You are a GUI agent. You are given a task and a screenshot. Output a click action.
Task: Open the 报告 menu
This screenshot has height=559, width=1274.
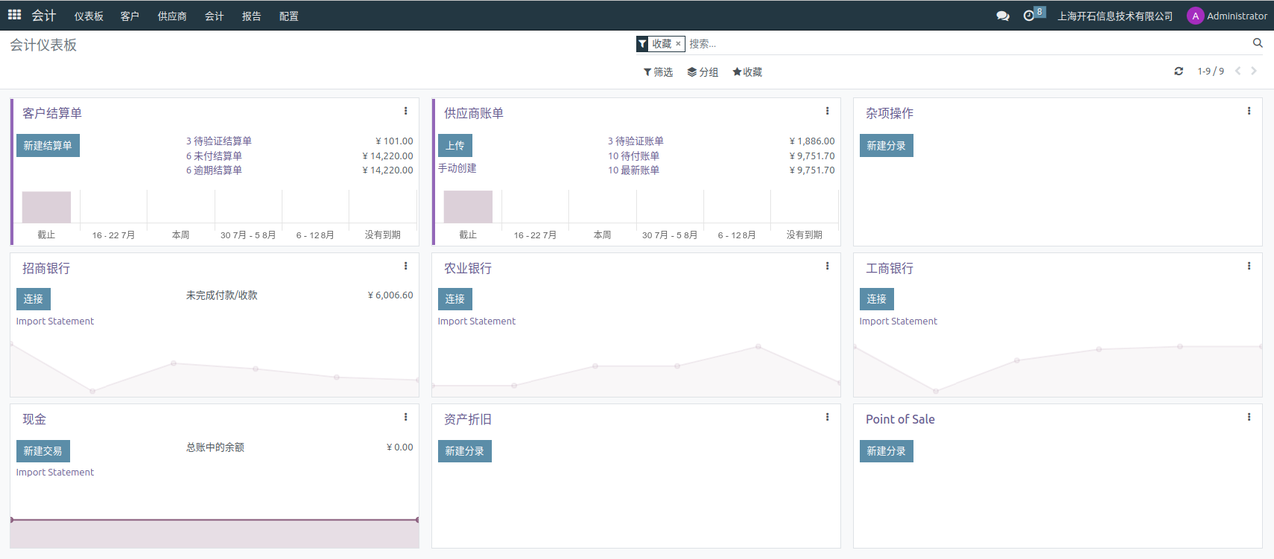coord(251,16)
